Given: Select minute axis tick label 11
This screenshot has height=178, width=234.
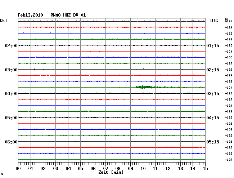Looking at the screenshot, I should [155, 168].
